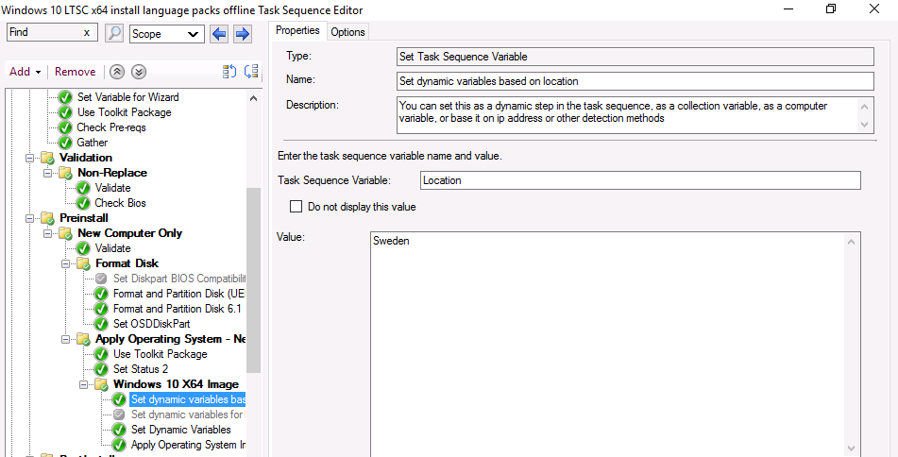
Task: Click the Task Sequence Variable field
Action: tap(640, 180)
